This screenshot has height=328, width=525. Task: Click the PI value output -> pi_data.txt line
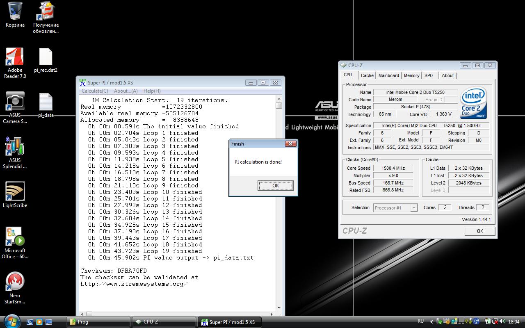pyautogui.click(x=171, y=257)
